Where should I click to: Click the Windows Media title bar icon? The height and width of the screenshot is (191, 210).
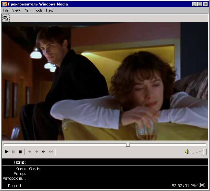(x=5, y=4)
